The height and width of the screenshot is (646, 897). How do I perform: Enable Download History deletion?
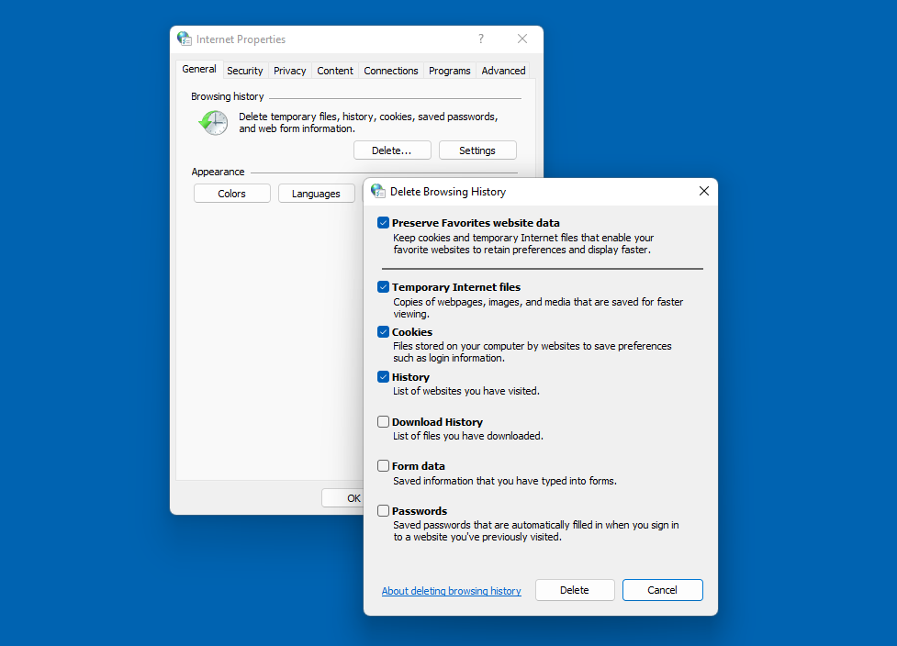(x=383, y=421)
